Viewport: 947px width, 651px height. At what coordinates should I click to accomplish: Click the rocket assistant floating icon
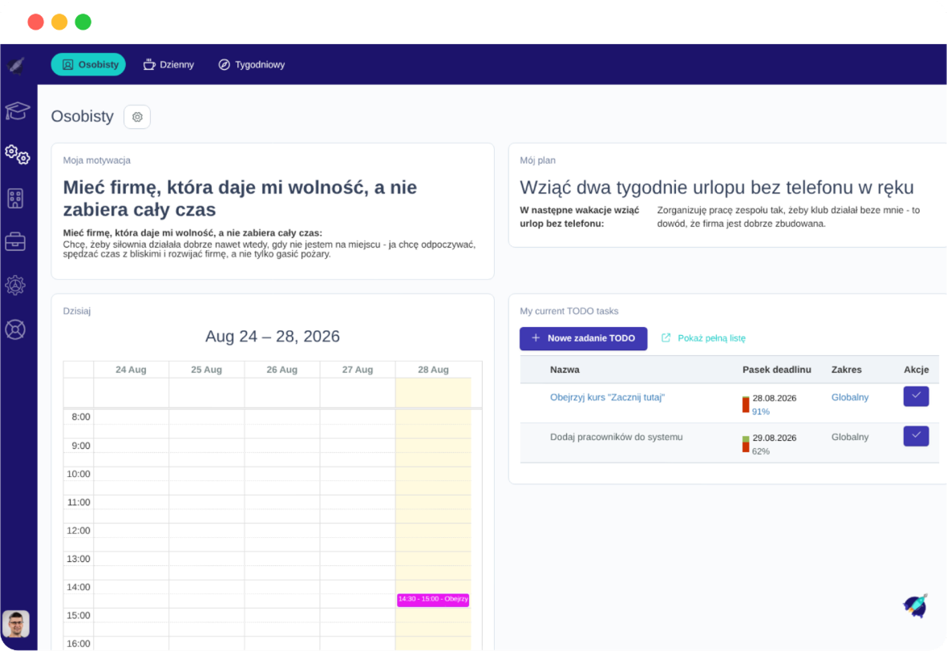click(x=916, y=605)
